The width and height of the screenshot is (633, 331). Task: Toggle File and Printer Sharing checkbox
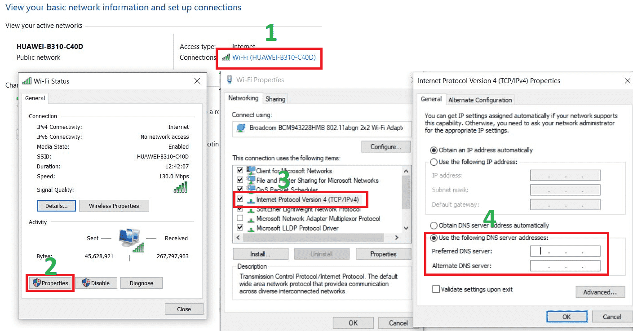click(240, 180)
